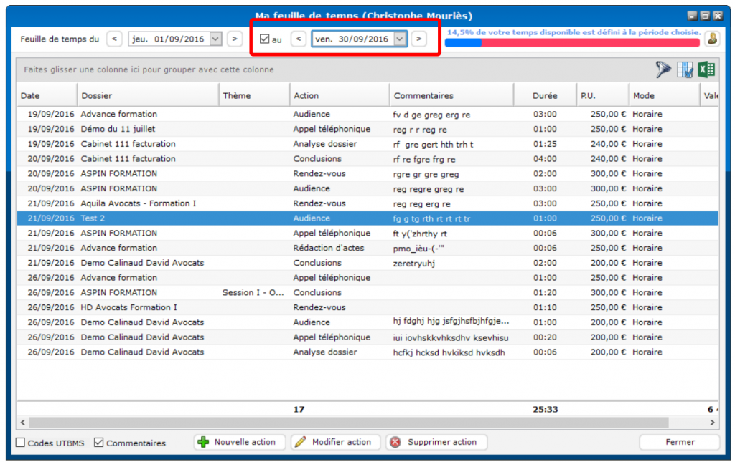Toggle the "au" end date checkbox
Image resolution: width=735 pixels, height=462 pixels.
(x=264, y=39)
